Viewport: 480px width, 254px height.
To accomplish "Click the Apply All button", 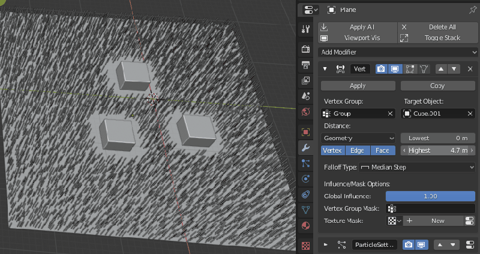I will pyautogui.click(x=358, y=27).
